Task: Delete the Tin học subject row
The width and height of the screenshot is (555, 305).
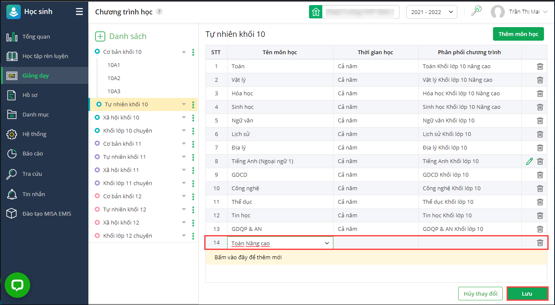Action: 540,216
